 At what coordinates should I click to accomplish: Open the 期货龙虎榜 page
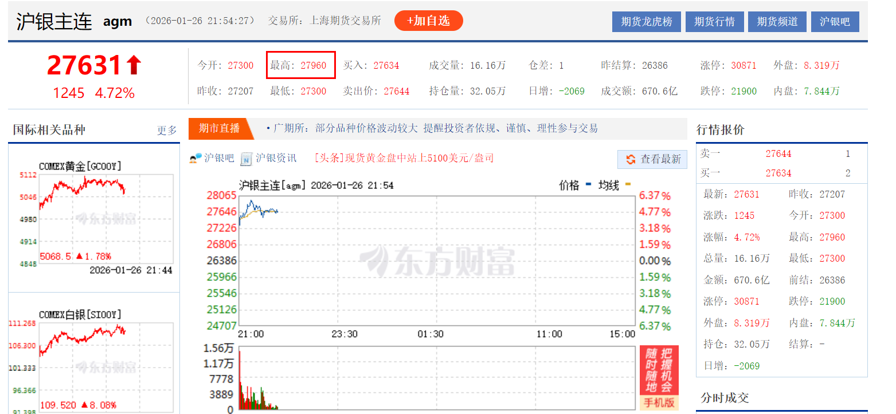tap(646, 22)
